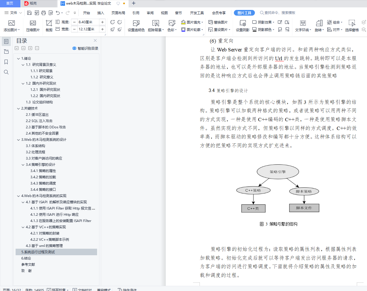Click the increase contrast icon
The width and height of the screenshot is (367, 291).
[x=112, y=22]
